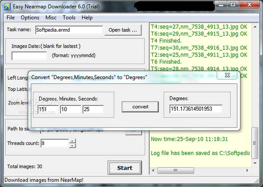Click the seconds field containing 25
This screenshot has height=187, width=263.
93,109
